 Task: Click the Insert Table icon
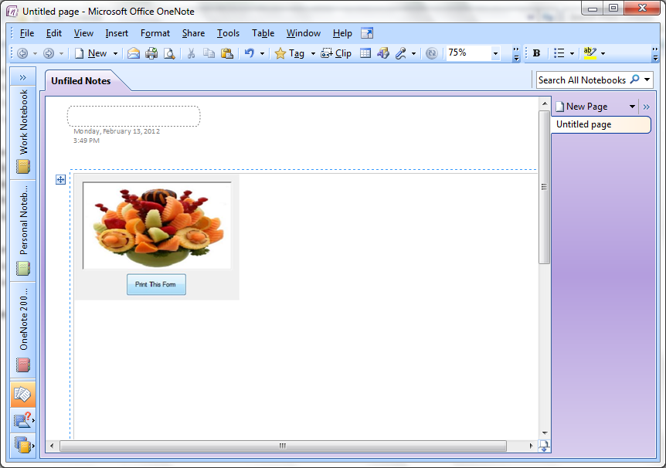[x=365, y=53]
